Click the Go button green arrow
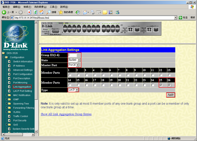 (180, 18)
